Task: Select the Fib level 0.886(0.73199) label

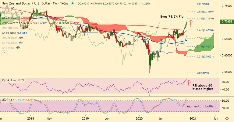Action: (205, 12)
